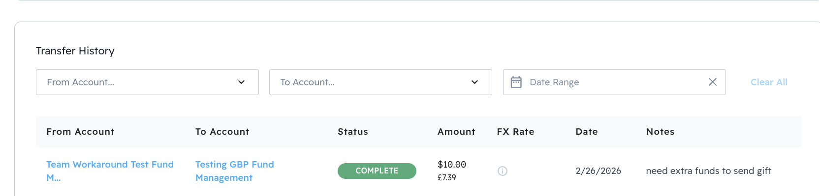Click the FX Rate info icon
Image resolution: width=820 pixels, height=196 pixels.
(502, 171)
